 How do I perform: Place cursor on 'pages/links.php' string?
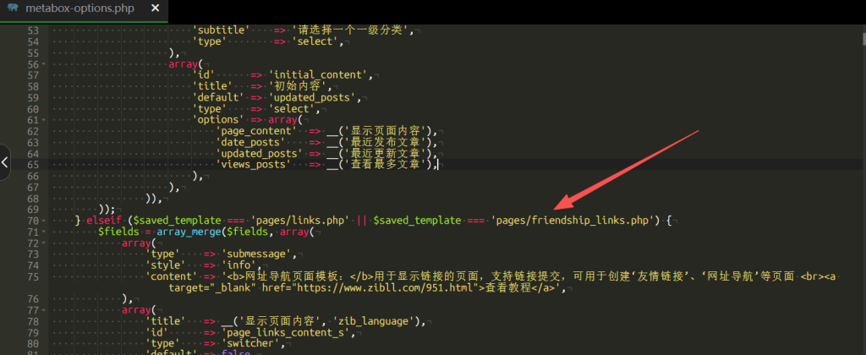303,220
